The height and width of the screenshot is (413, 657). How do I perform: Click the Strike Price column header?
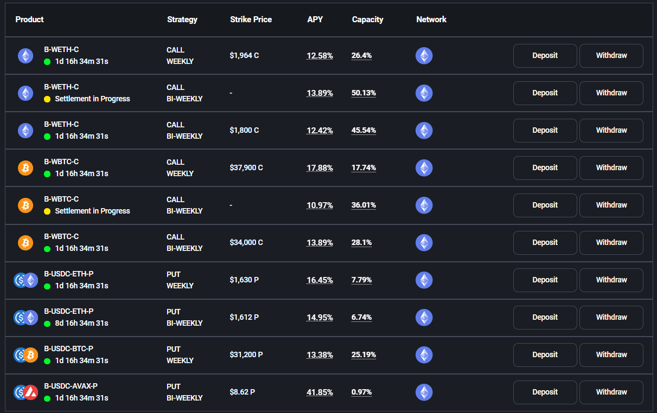(x=251, y=20)
